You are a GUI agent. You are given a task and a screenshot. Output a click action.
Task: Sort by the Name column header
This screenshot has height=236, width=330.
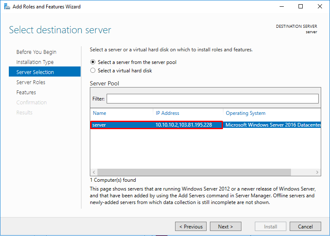tap(100, 113)
